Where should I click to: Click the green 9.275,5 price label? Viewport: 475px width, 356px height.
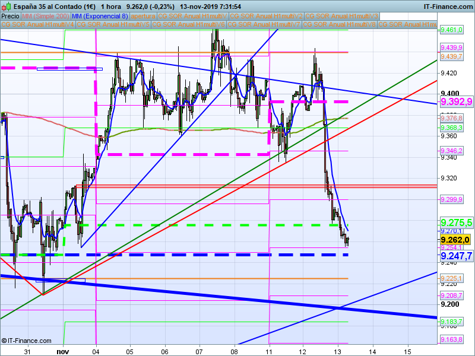[x=455, y=222]
